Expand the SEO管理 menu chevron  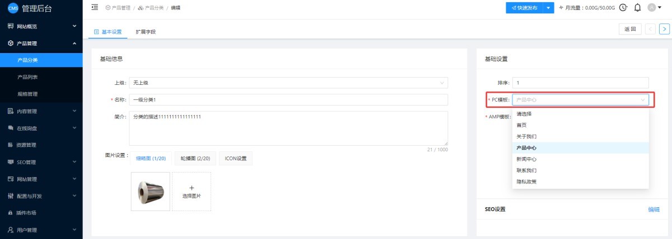point(74,162)
